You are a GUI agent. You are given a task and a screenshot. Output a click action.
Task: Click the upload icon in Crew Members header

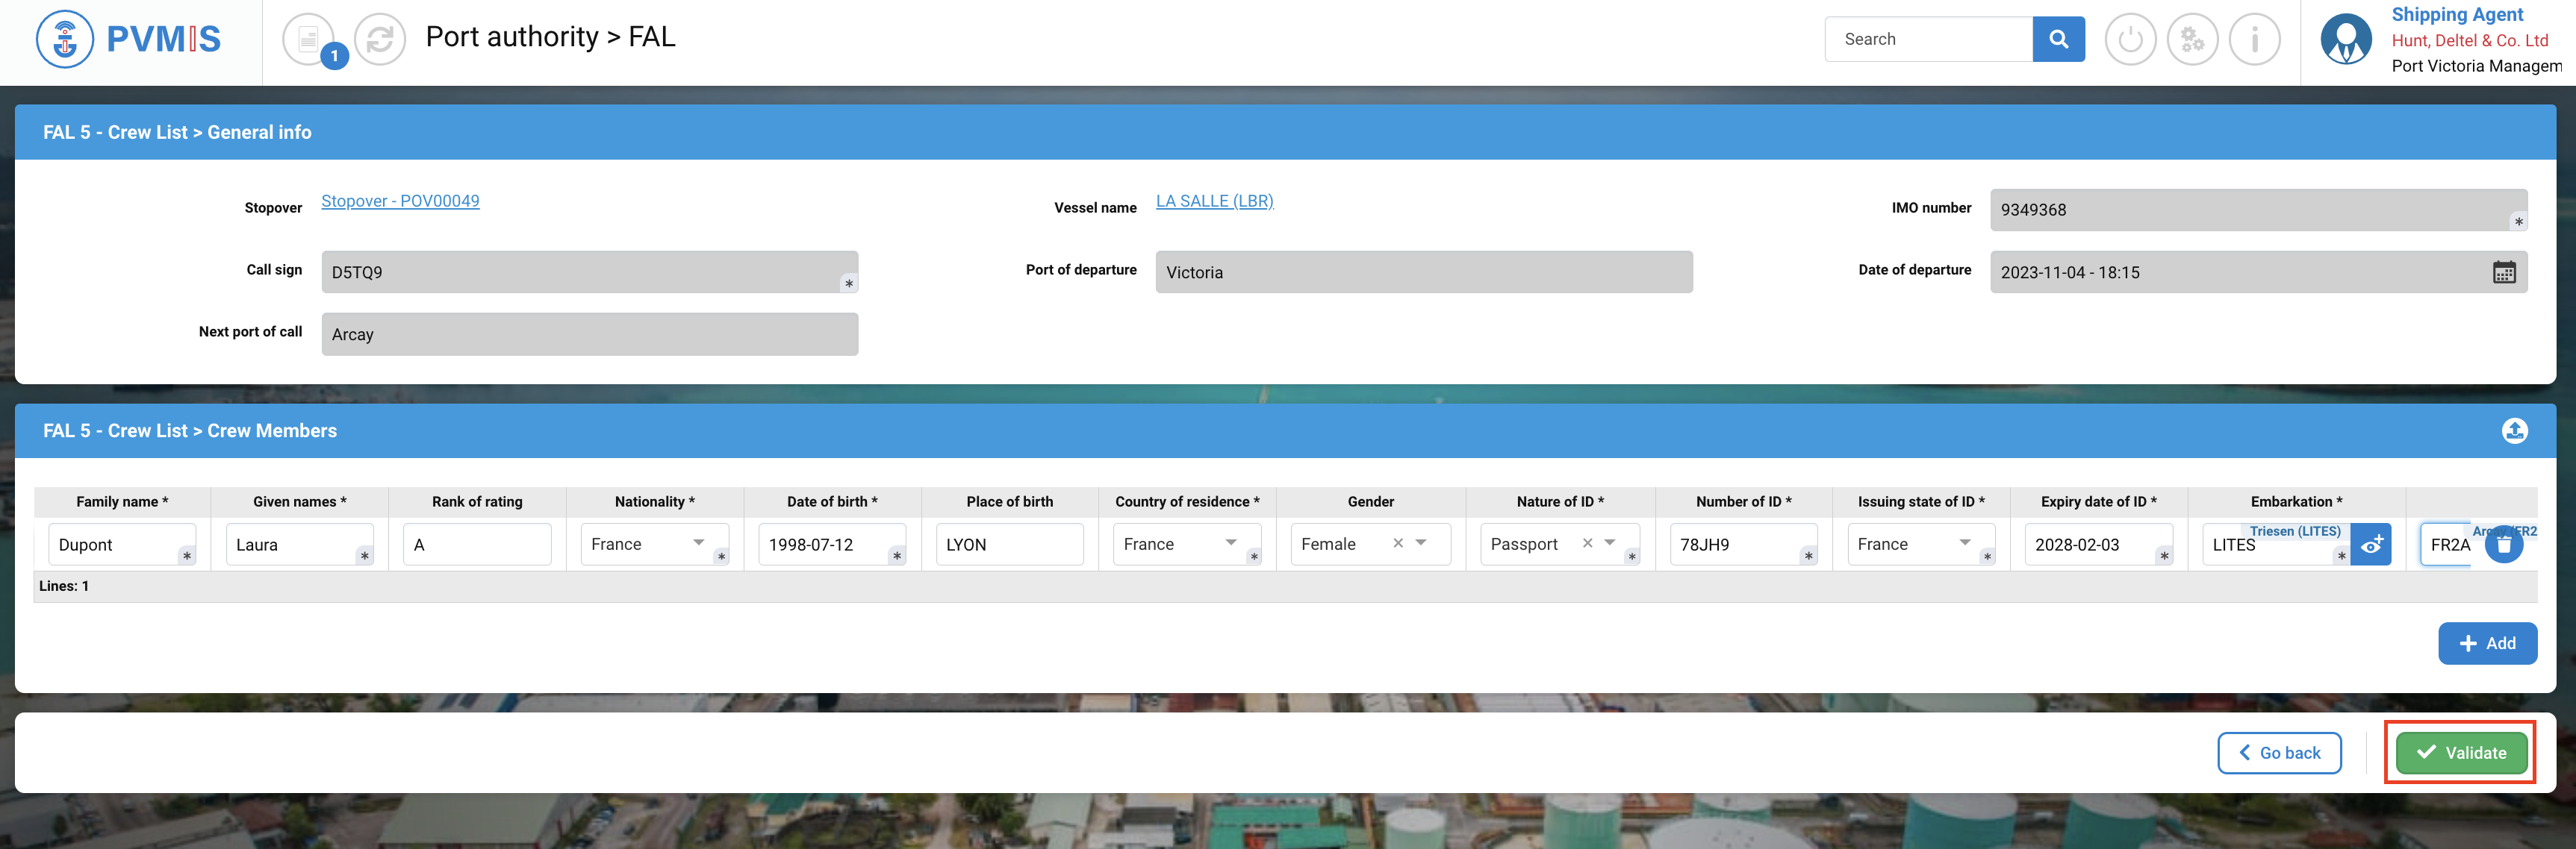[2514, 430]
